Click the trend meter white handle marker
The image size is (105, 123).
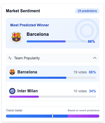click(53, 116)
